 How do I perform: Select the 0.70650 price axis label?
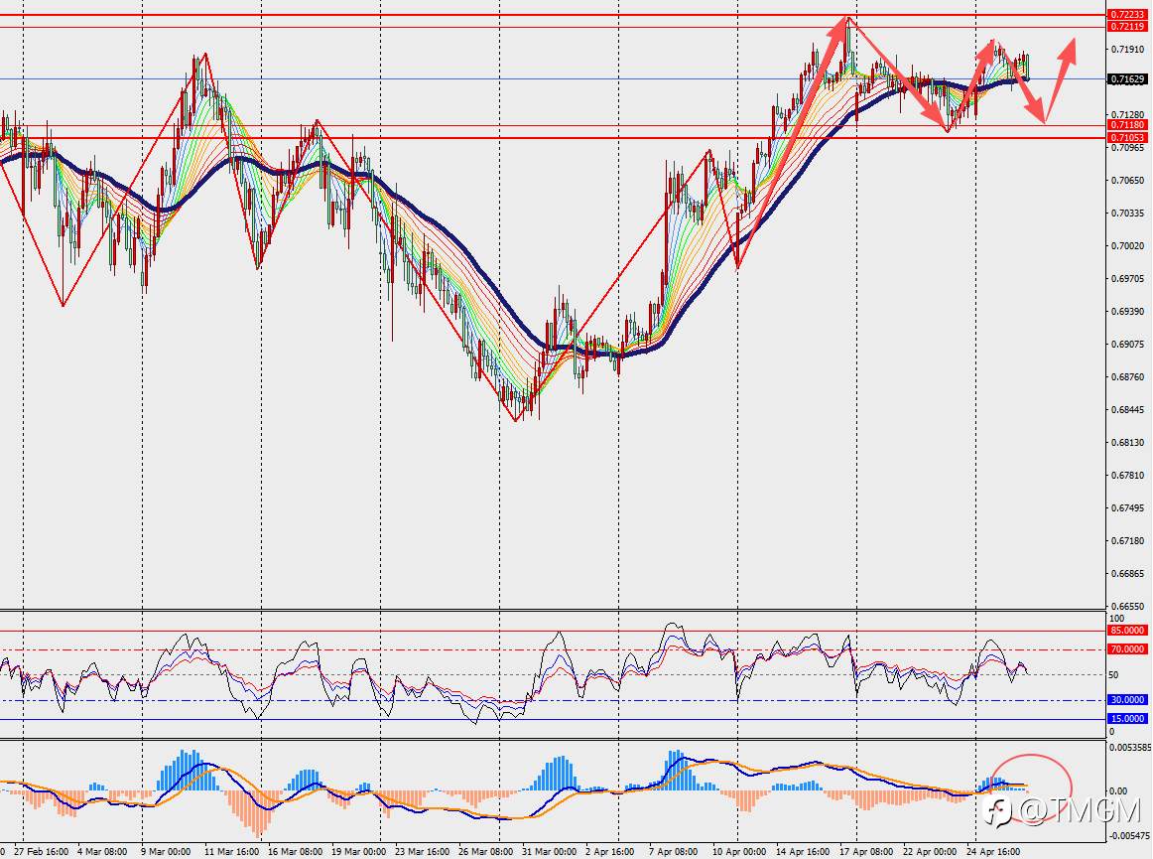click(x=1127, y=181)
